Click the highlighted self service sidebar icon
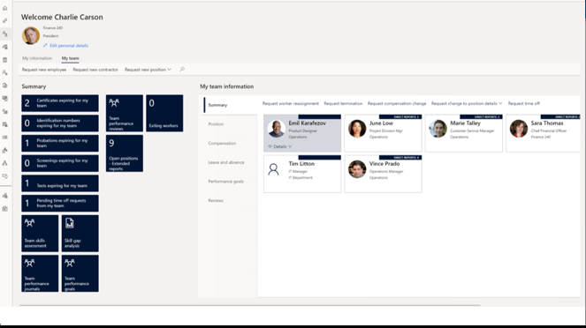 tap(4, 34)
